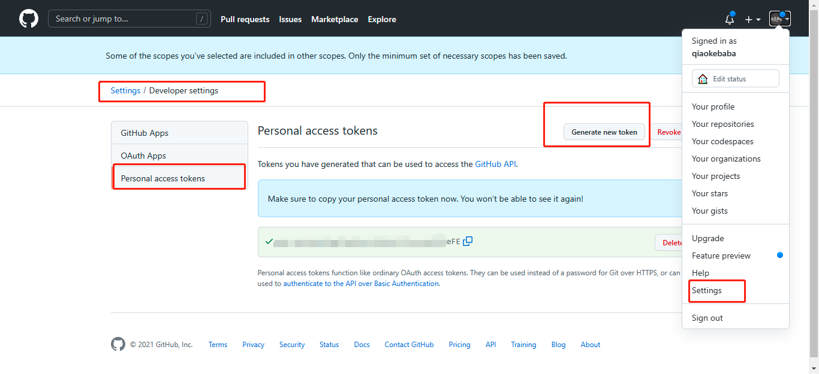This screenshot has width=819, height=374.
Task: Click the Personal access tokens heading
Action: tap(318, 130)
